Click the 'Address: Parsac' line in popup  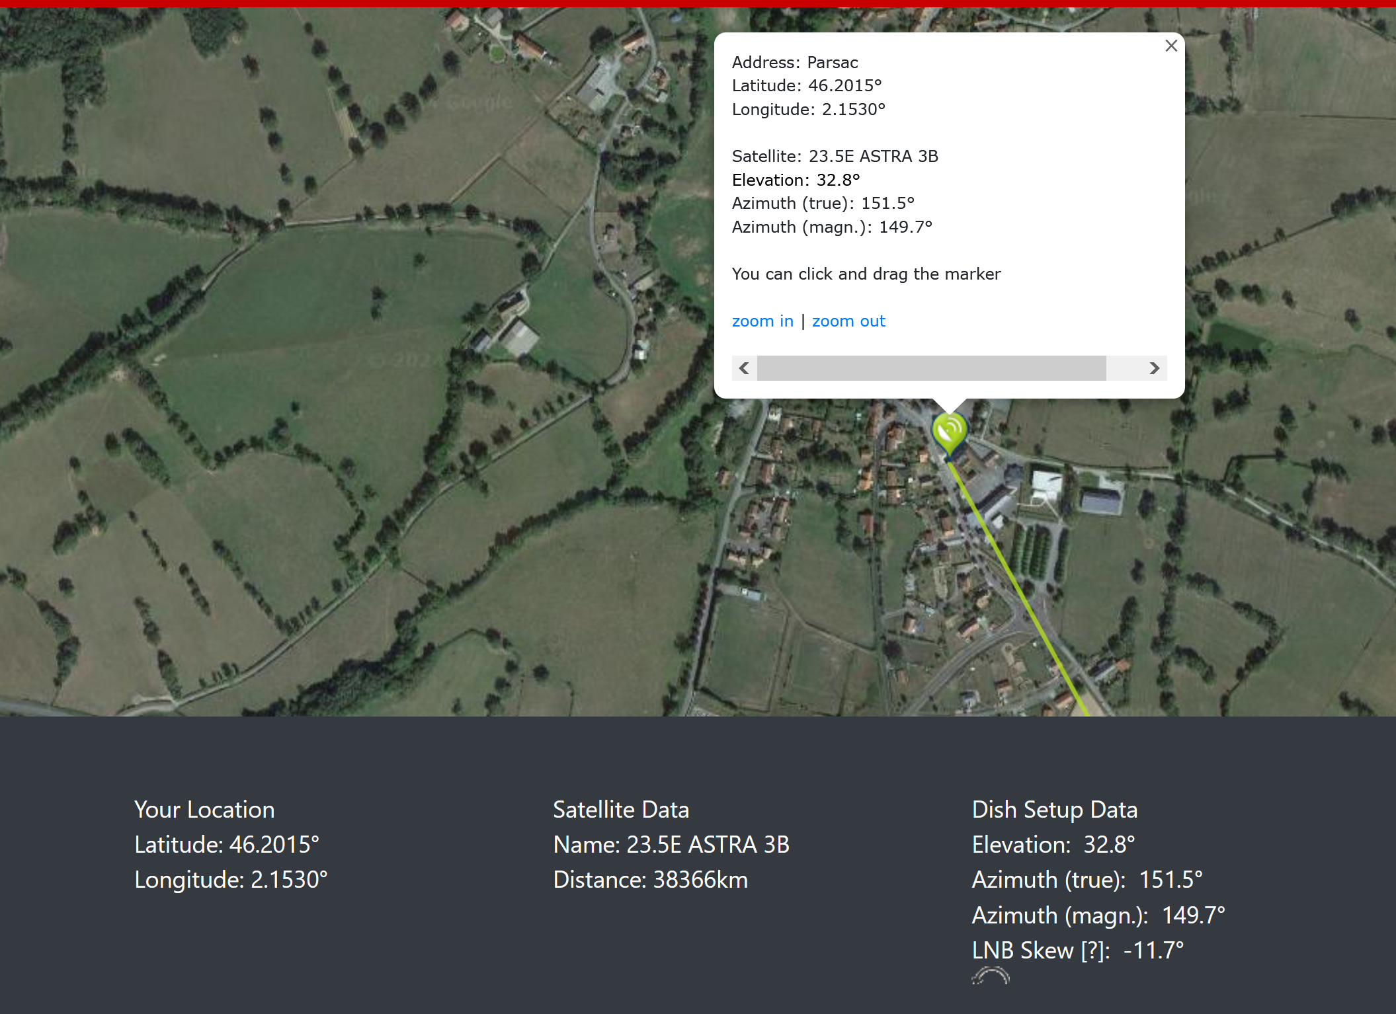(794, 62)
